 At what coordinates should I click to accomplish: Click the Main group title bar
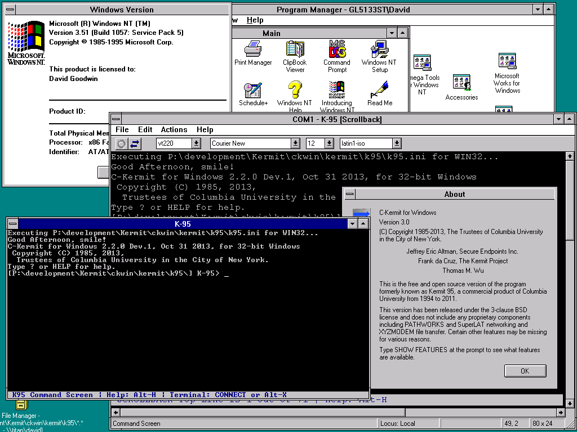coord(272,33)
